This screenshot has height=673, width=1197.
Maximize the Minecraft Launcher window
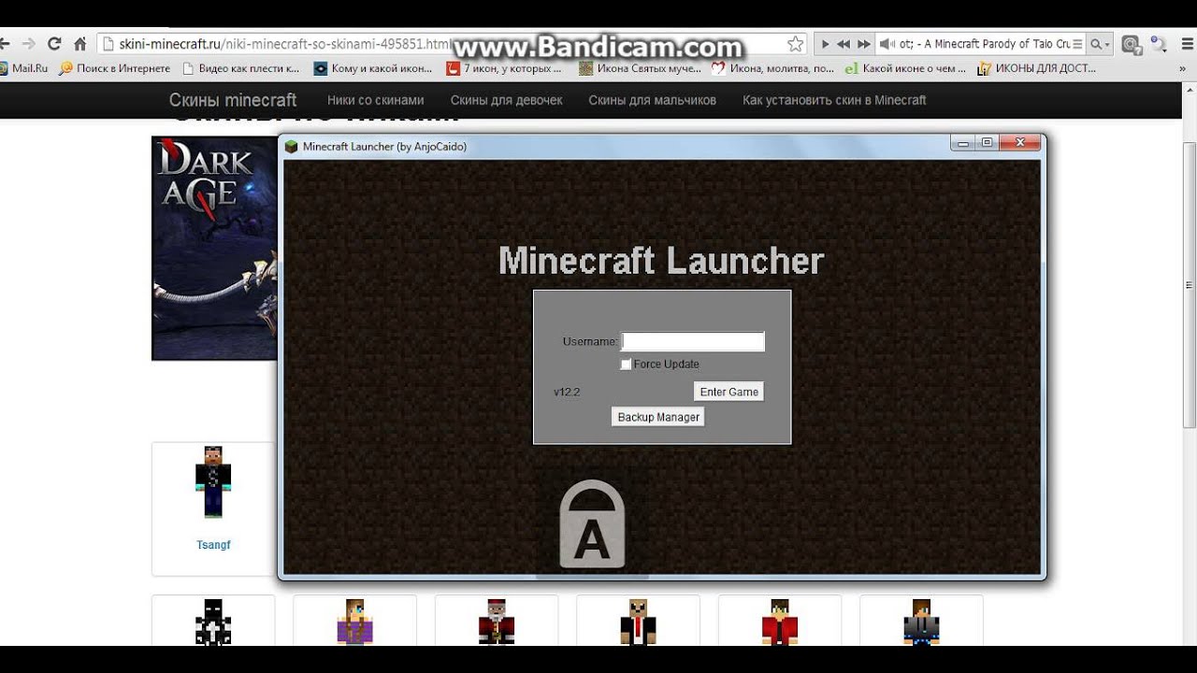tap(987, 143)
